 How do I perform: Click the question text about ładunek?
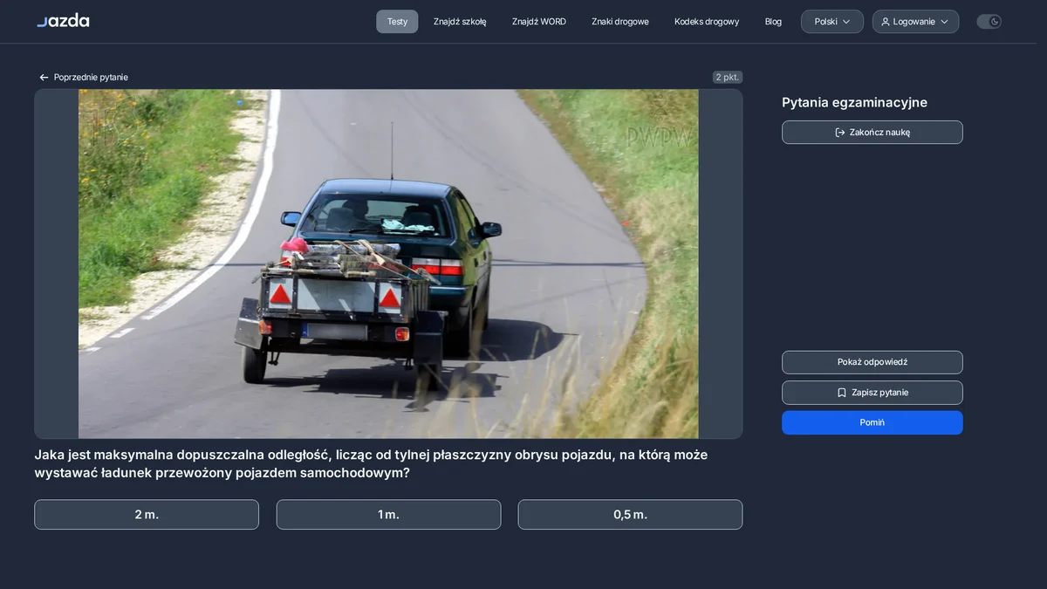(371, 464)
